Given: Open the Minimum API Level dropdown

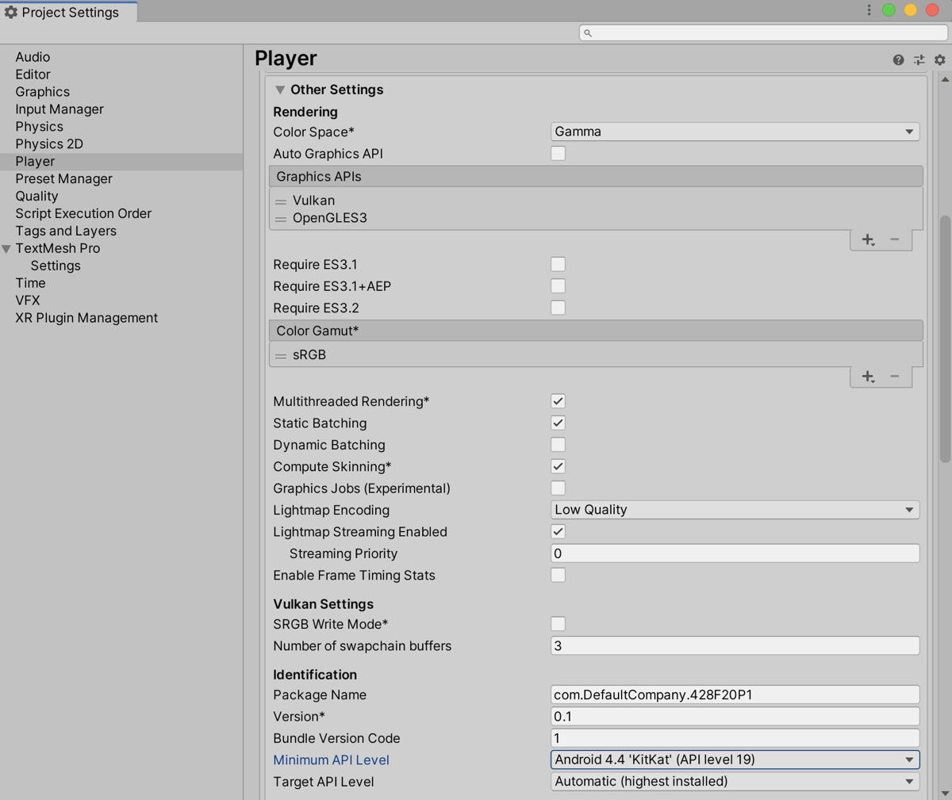Looking at the screenshot, I should 735,760.
